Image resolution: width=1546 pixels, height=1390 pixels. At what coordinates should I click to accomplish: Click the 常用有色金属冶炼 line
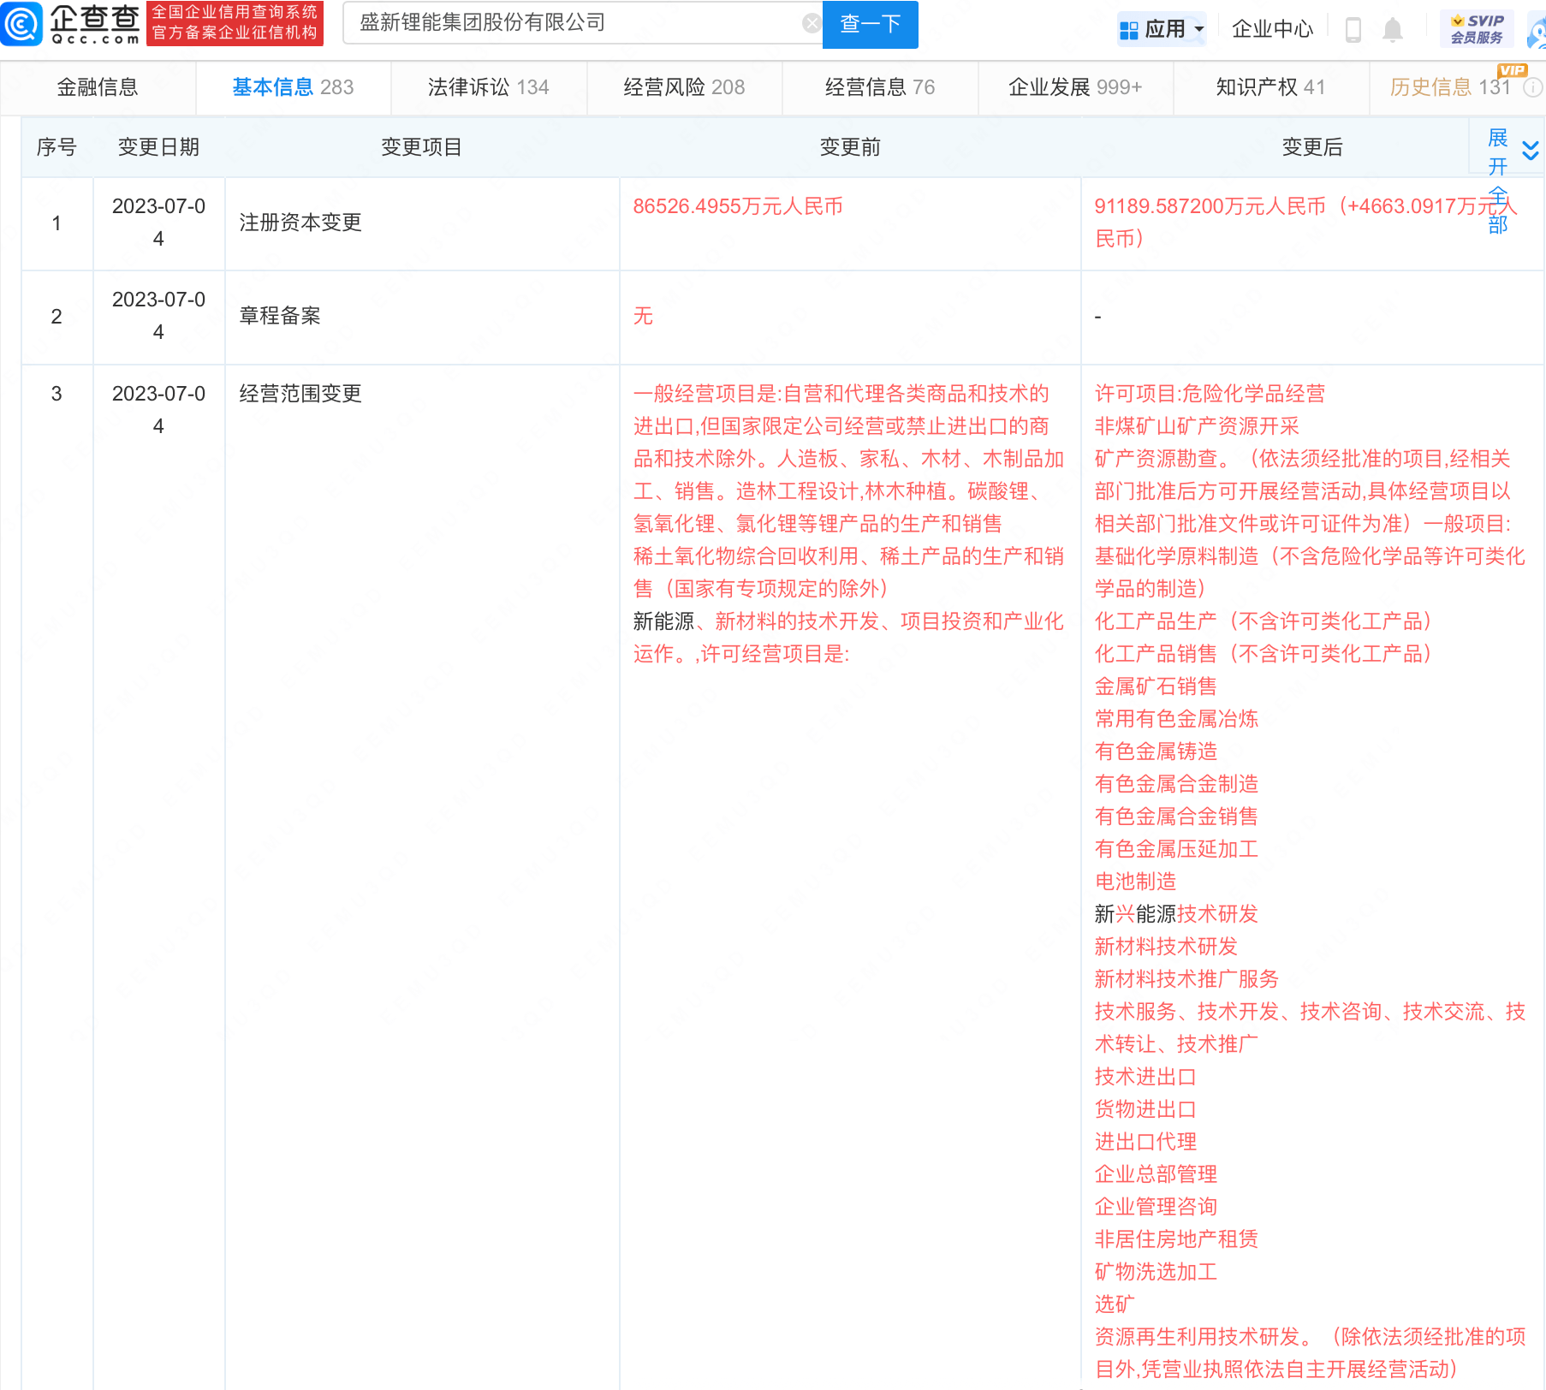click(x=1176, y=719)
